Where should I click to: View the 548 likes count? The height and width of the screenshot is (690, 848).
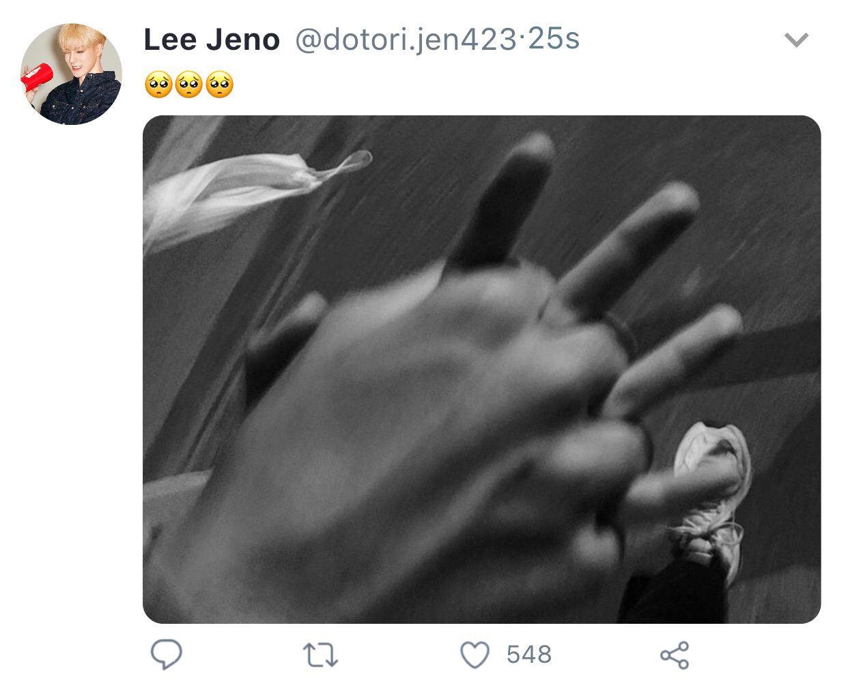coord(529,655)
